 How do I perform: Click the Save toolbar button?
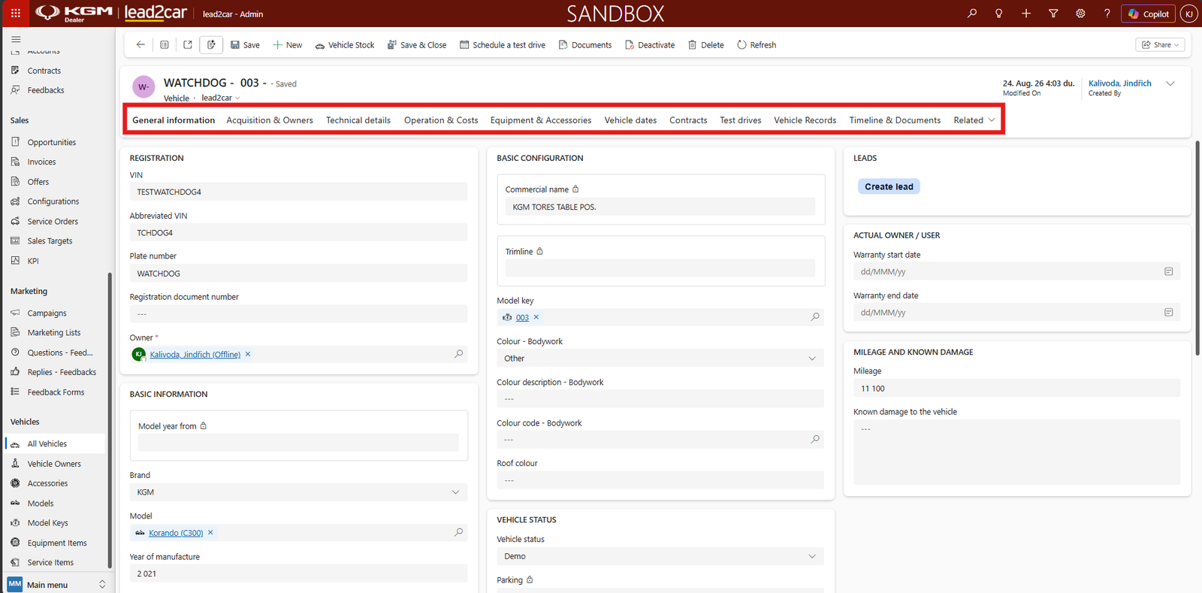point(245,45)
